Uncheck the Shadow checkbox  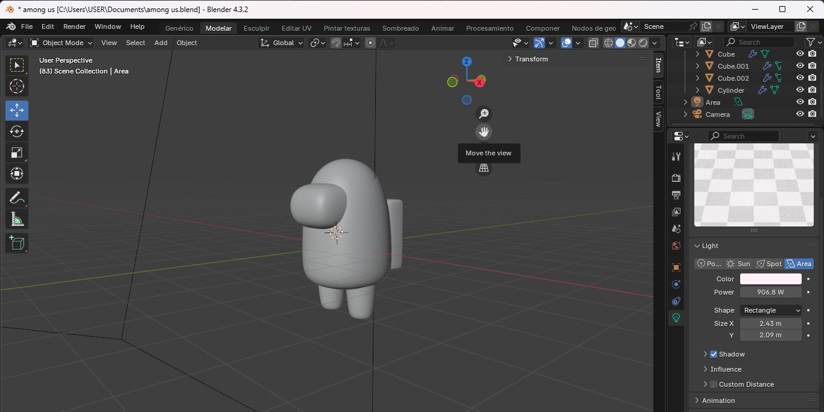click(x=714, y=354)
